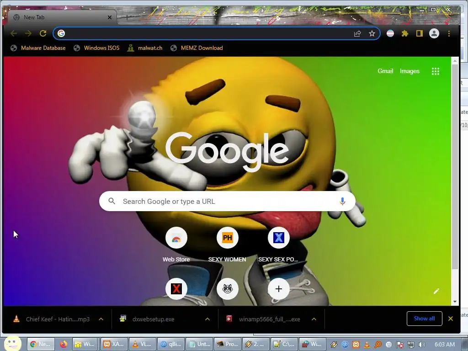This screenshot has height=351, width=468.
Task: Launch Firefox from the taskbar
Action: pyautogui.click(x=63, y=345)
